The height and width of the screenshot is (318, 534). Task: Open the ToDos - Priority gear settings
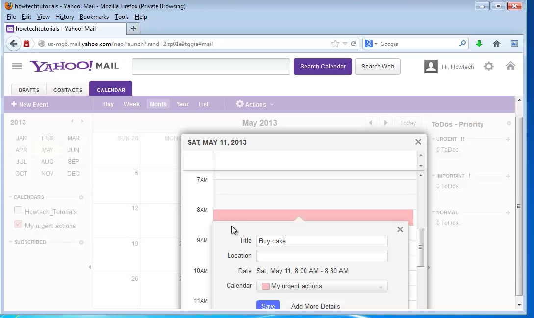click(509, 124)
